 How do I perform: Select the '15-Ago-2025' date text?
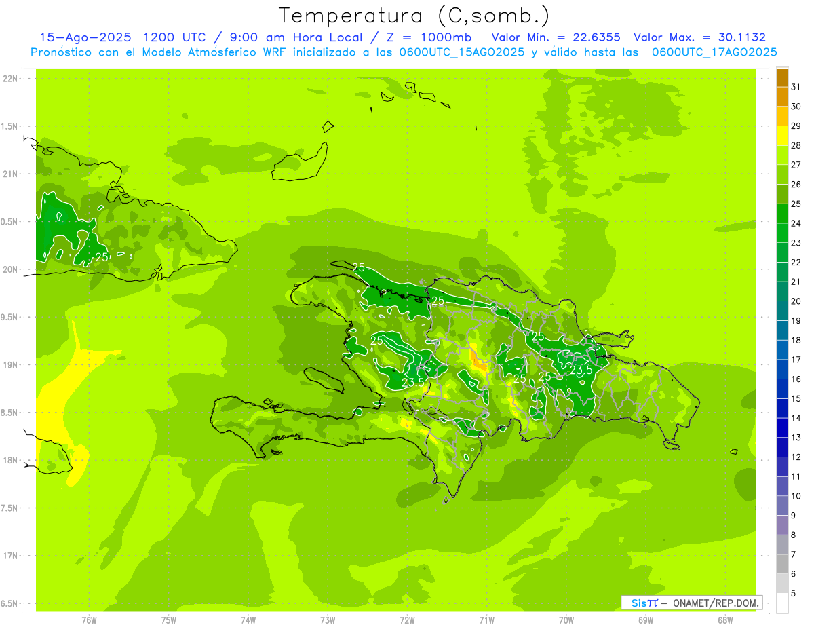tap(85, 37)
